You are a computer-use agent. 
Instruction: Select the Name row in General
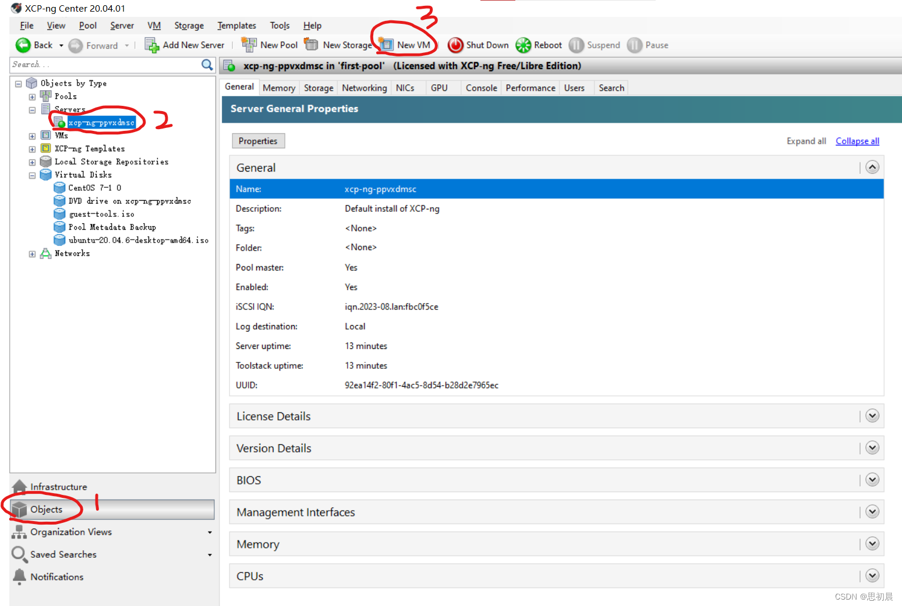(557, 189)
